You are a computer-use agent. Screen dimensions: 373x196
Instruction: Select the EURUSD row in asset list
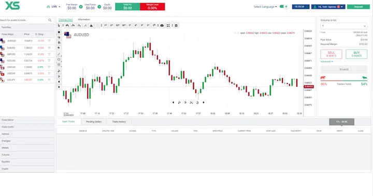27,48
